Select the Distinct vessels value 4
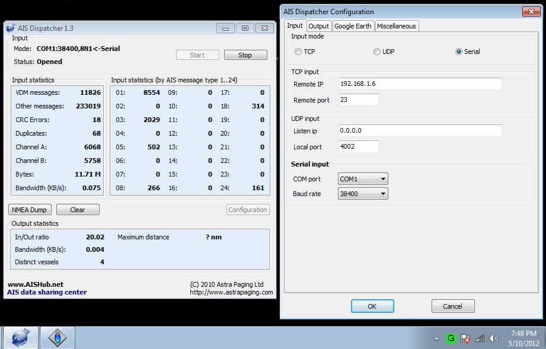 pyautogui.click(x=102, y=262)
